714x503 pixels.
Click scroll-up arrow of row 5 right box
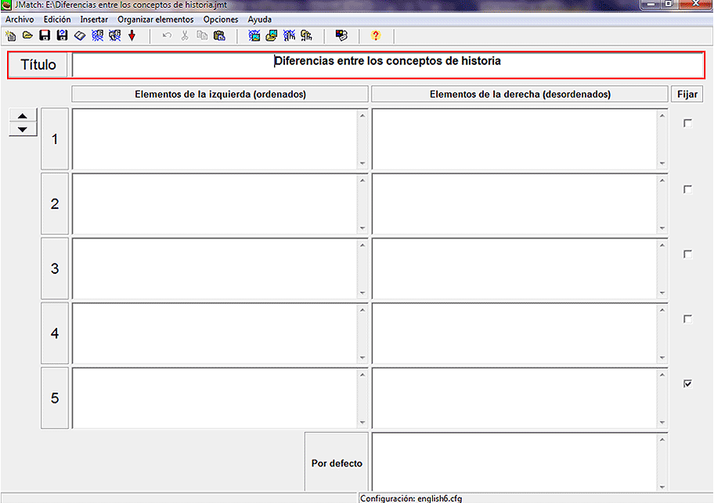[x=662, y=375]
